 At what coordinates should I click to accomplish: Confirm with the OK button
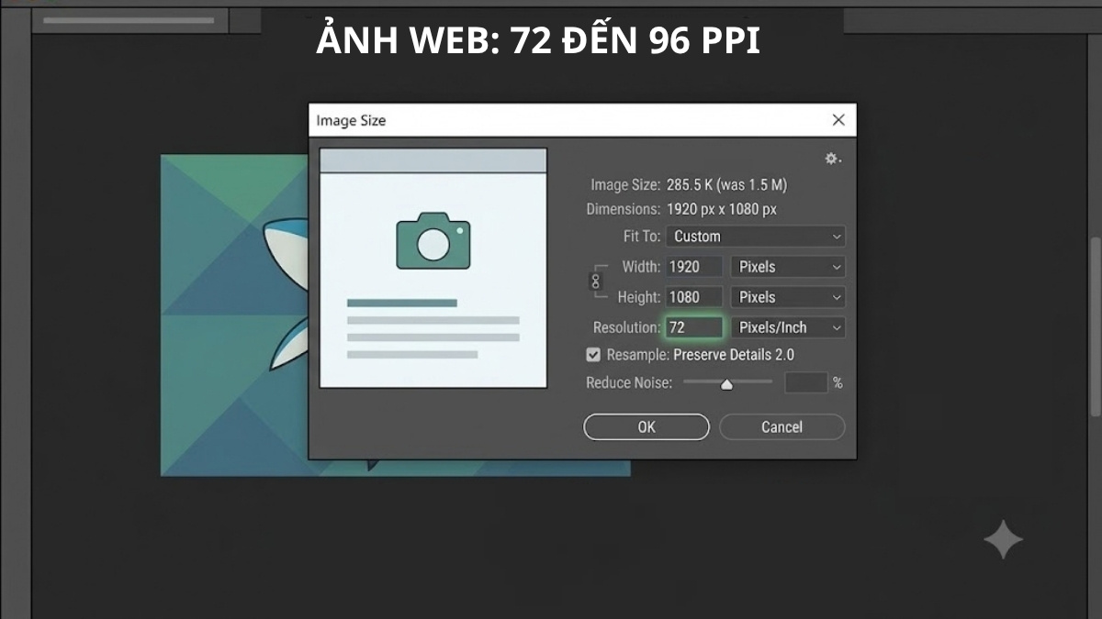(647, 427)
